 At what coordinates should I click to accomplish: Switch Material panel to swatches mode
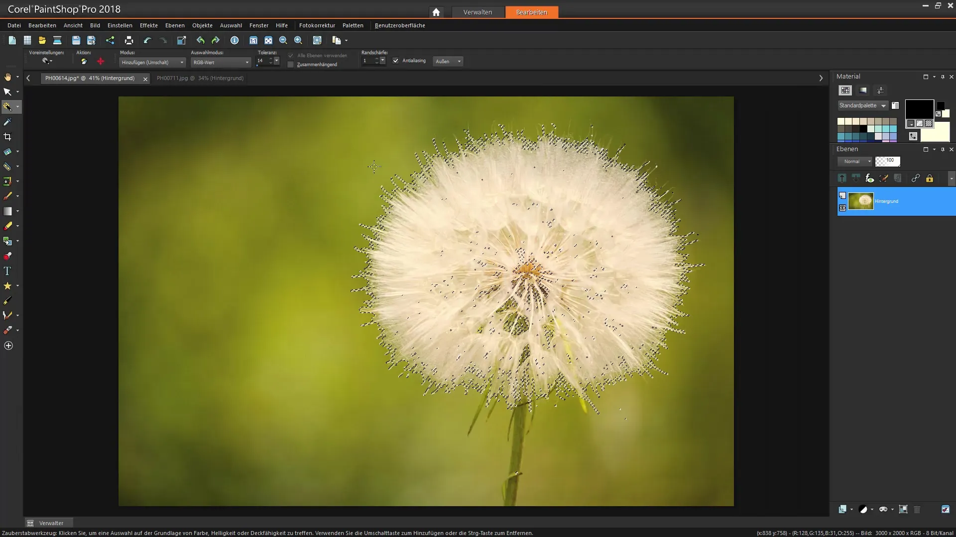(845, 90)
